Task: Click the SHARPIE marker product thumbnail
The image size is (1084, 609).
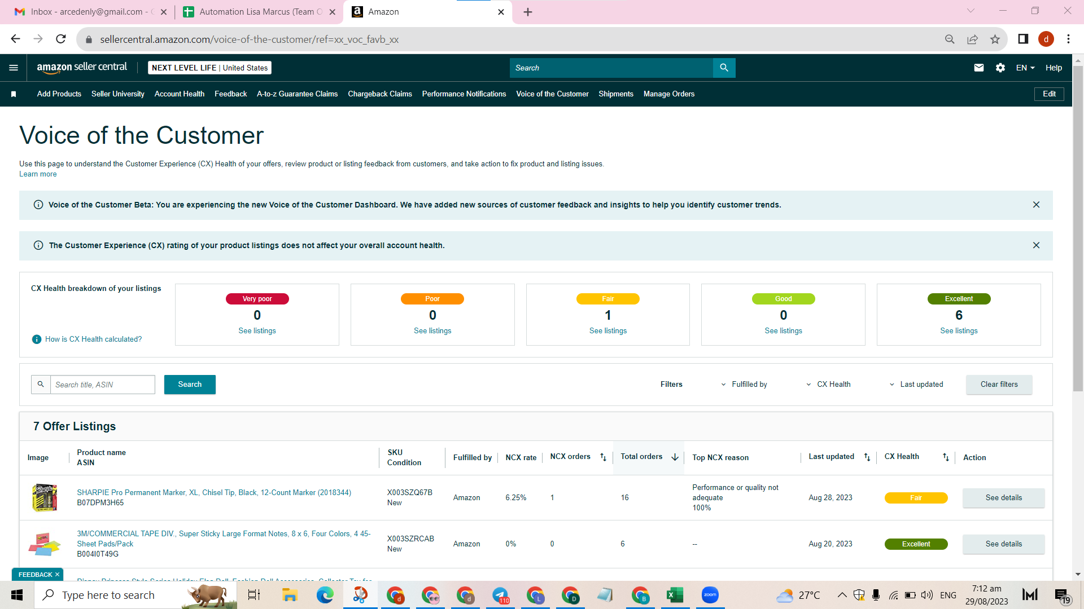Action: tap(45, 498)
